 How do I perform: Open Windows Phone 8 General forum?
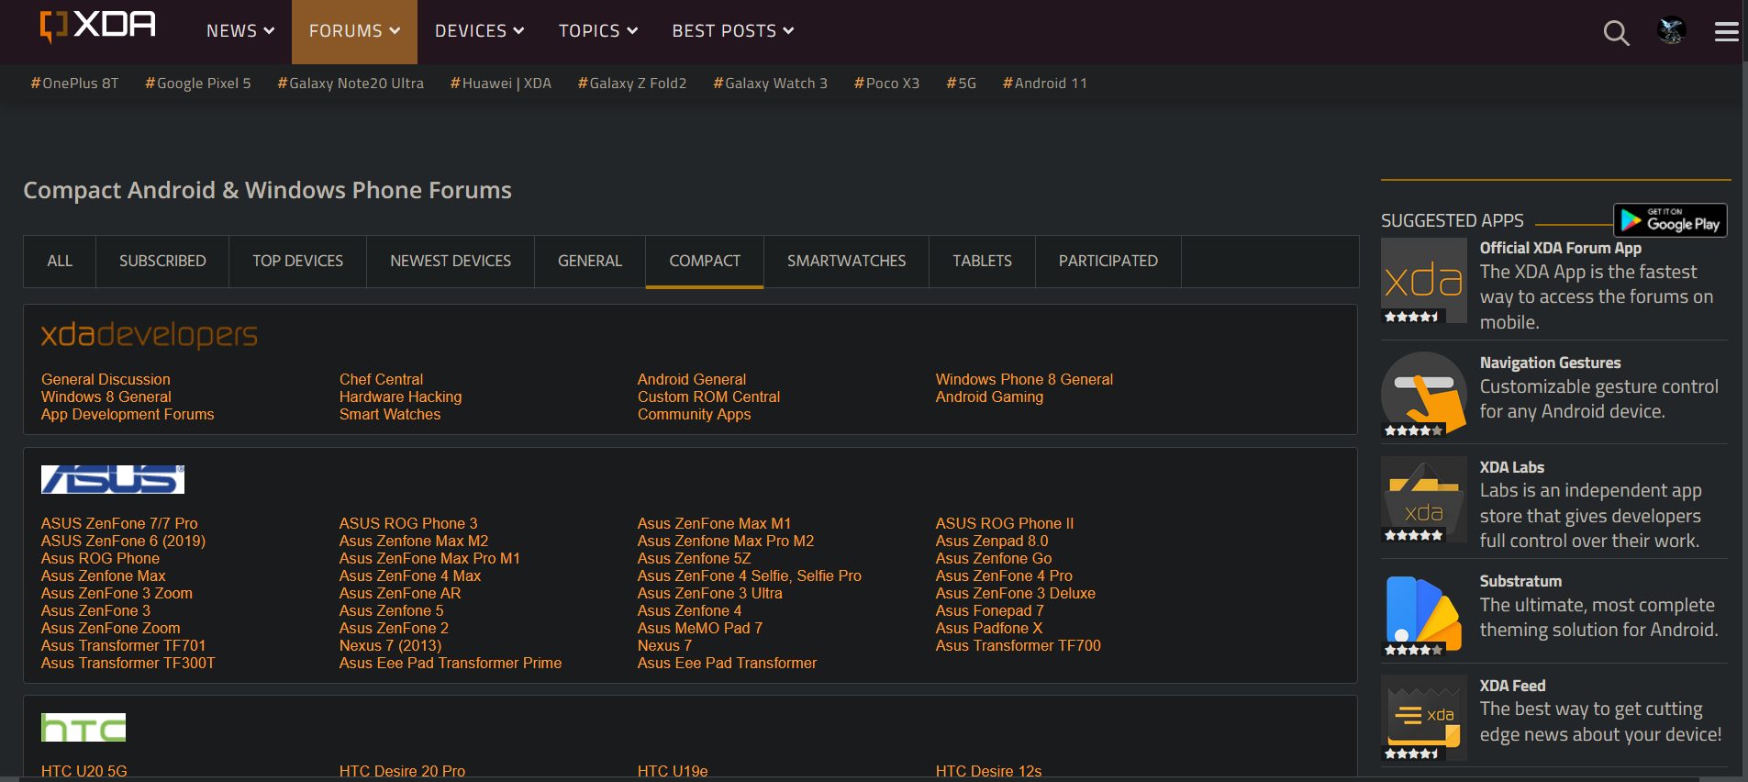[1024, 379]
